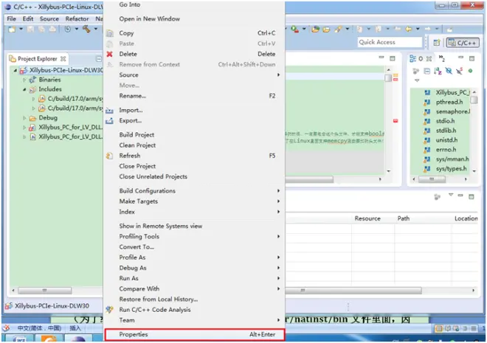Click the Export icon in context menu
This screenshot has width=487, height=343.
109,121
